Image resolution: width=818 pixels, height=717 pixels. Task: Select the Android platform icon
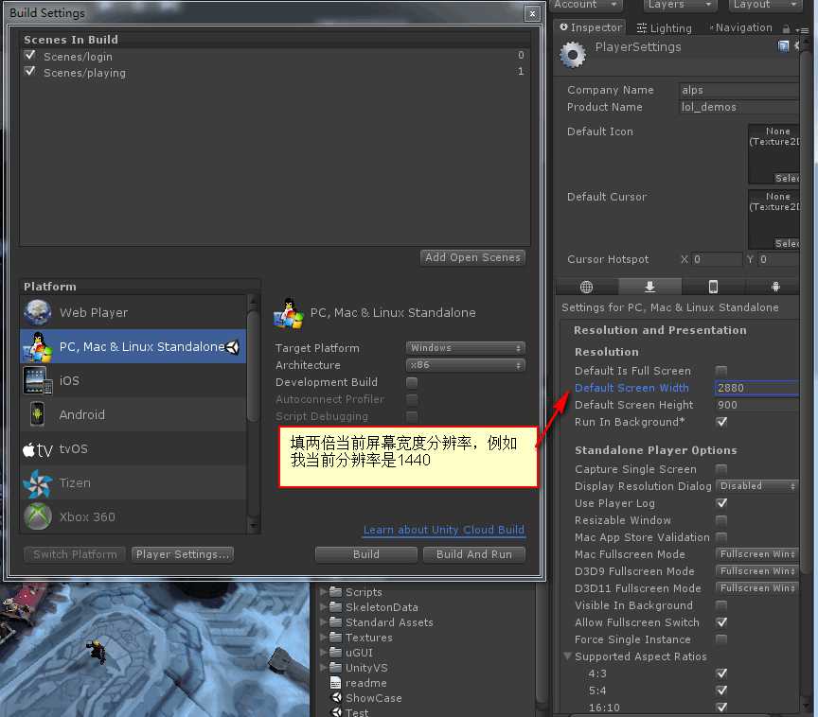pos(37,414)
